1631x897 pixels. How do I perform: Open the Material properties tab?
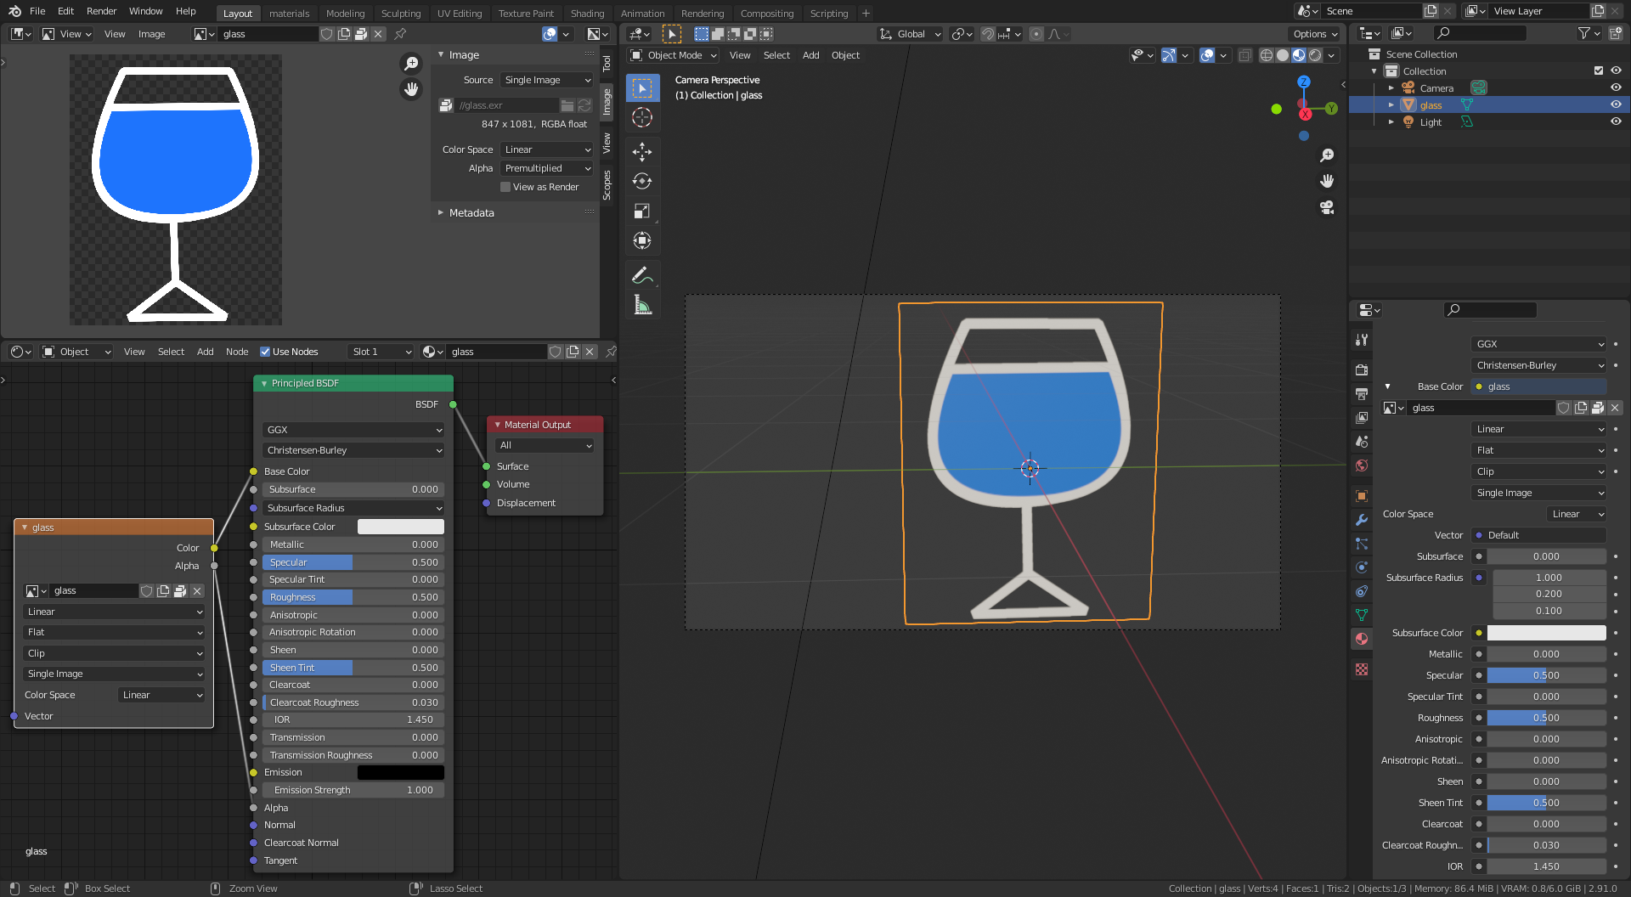click(x=1362, y=639)
